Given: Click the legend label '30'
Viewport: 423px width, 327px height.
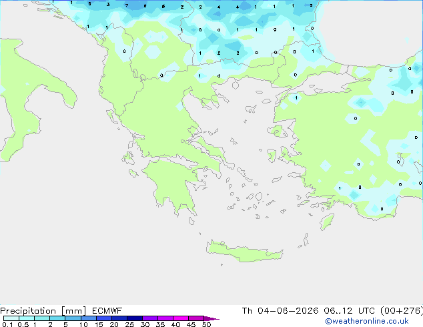Looking at the screenshot, I should click(145, 324).
